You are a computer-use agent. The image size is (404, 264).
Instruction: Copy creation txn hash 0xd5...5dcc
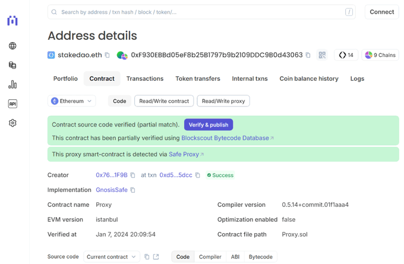pos(198,175)
